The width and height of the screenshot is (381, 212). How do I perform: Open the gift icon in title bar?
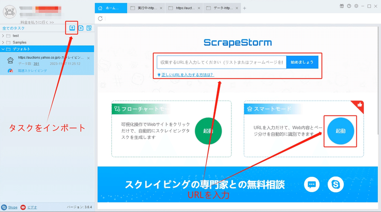click(x=341, y=6)
